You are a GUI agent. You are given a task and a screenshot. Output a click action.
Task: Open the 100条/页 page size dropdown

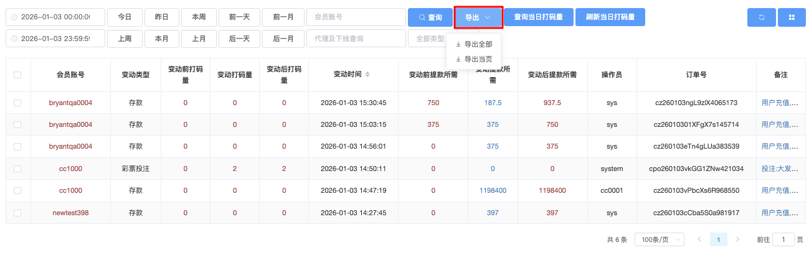click(x=659, y=239)
